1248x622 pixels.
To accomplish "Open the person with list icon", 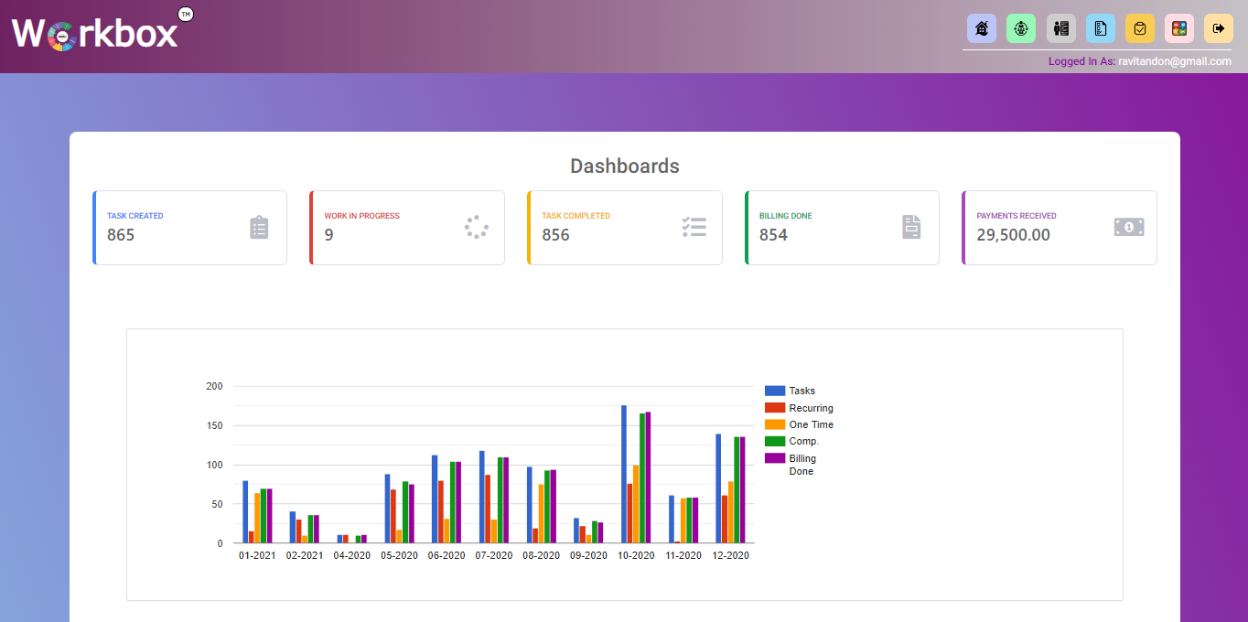I will [x=1061, y=28].
